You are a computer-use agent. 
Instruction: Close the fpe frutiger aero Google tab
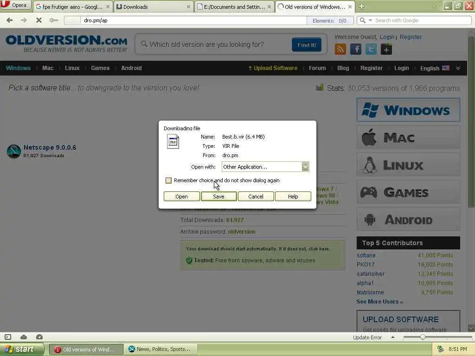point(108,6)
